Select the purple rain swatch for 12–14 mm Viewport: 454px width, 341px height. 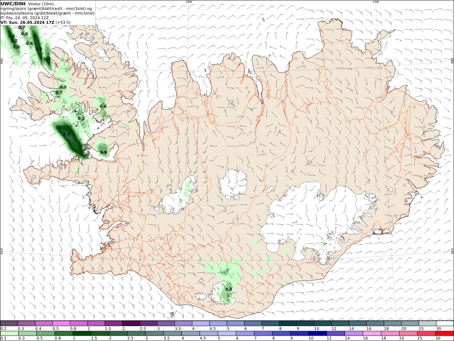(x=336, y=334)
